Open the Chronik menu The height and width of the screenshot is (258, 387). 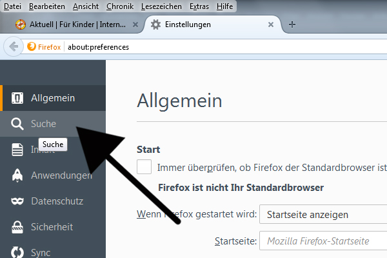[119, 6]
